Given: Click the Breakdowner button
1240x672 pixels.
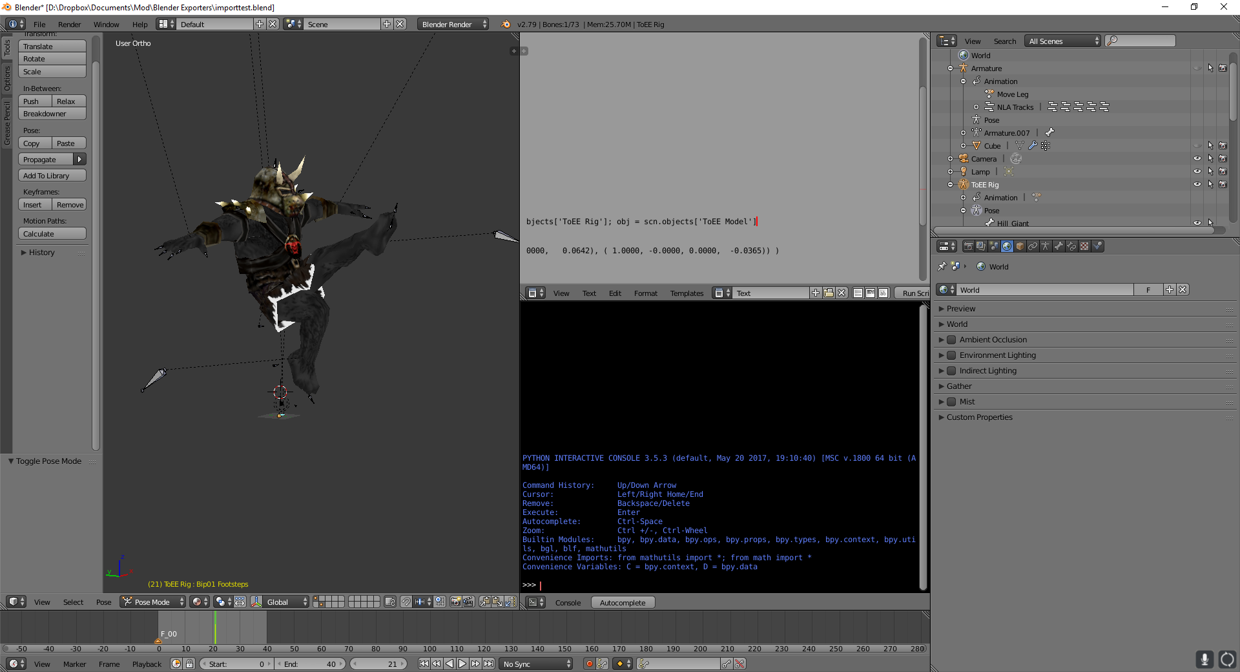Looking at the screenshot, I should pyautogui.click(x=52, y=114).
